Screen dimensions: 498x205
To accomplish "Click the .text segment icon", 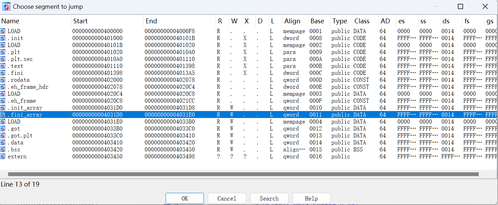I will pyautogui.click(x=3, y=66).
